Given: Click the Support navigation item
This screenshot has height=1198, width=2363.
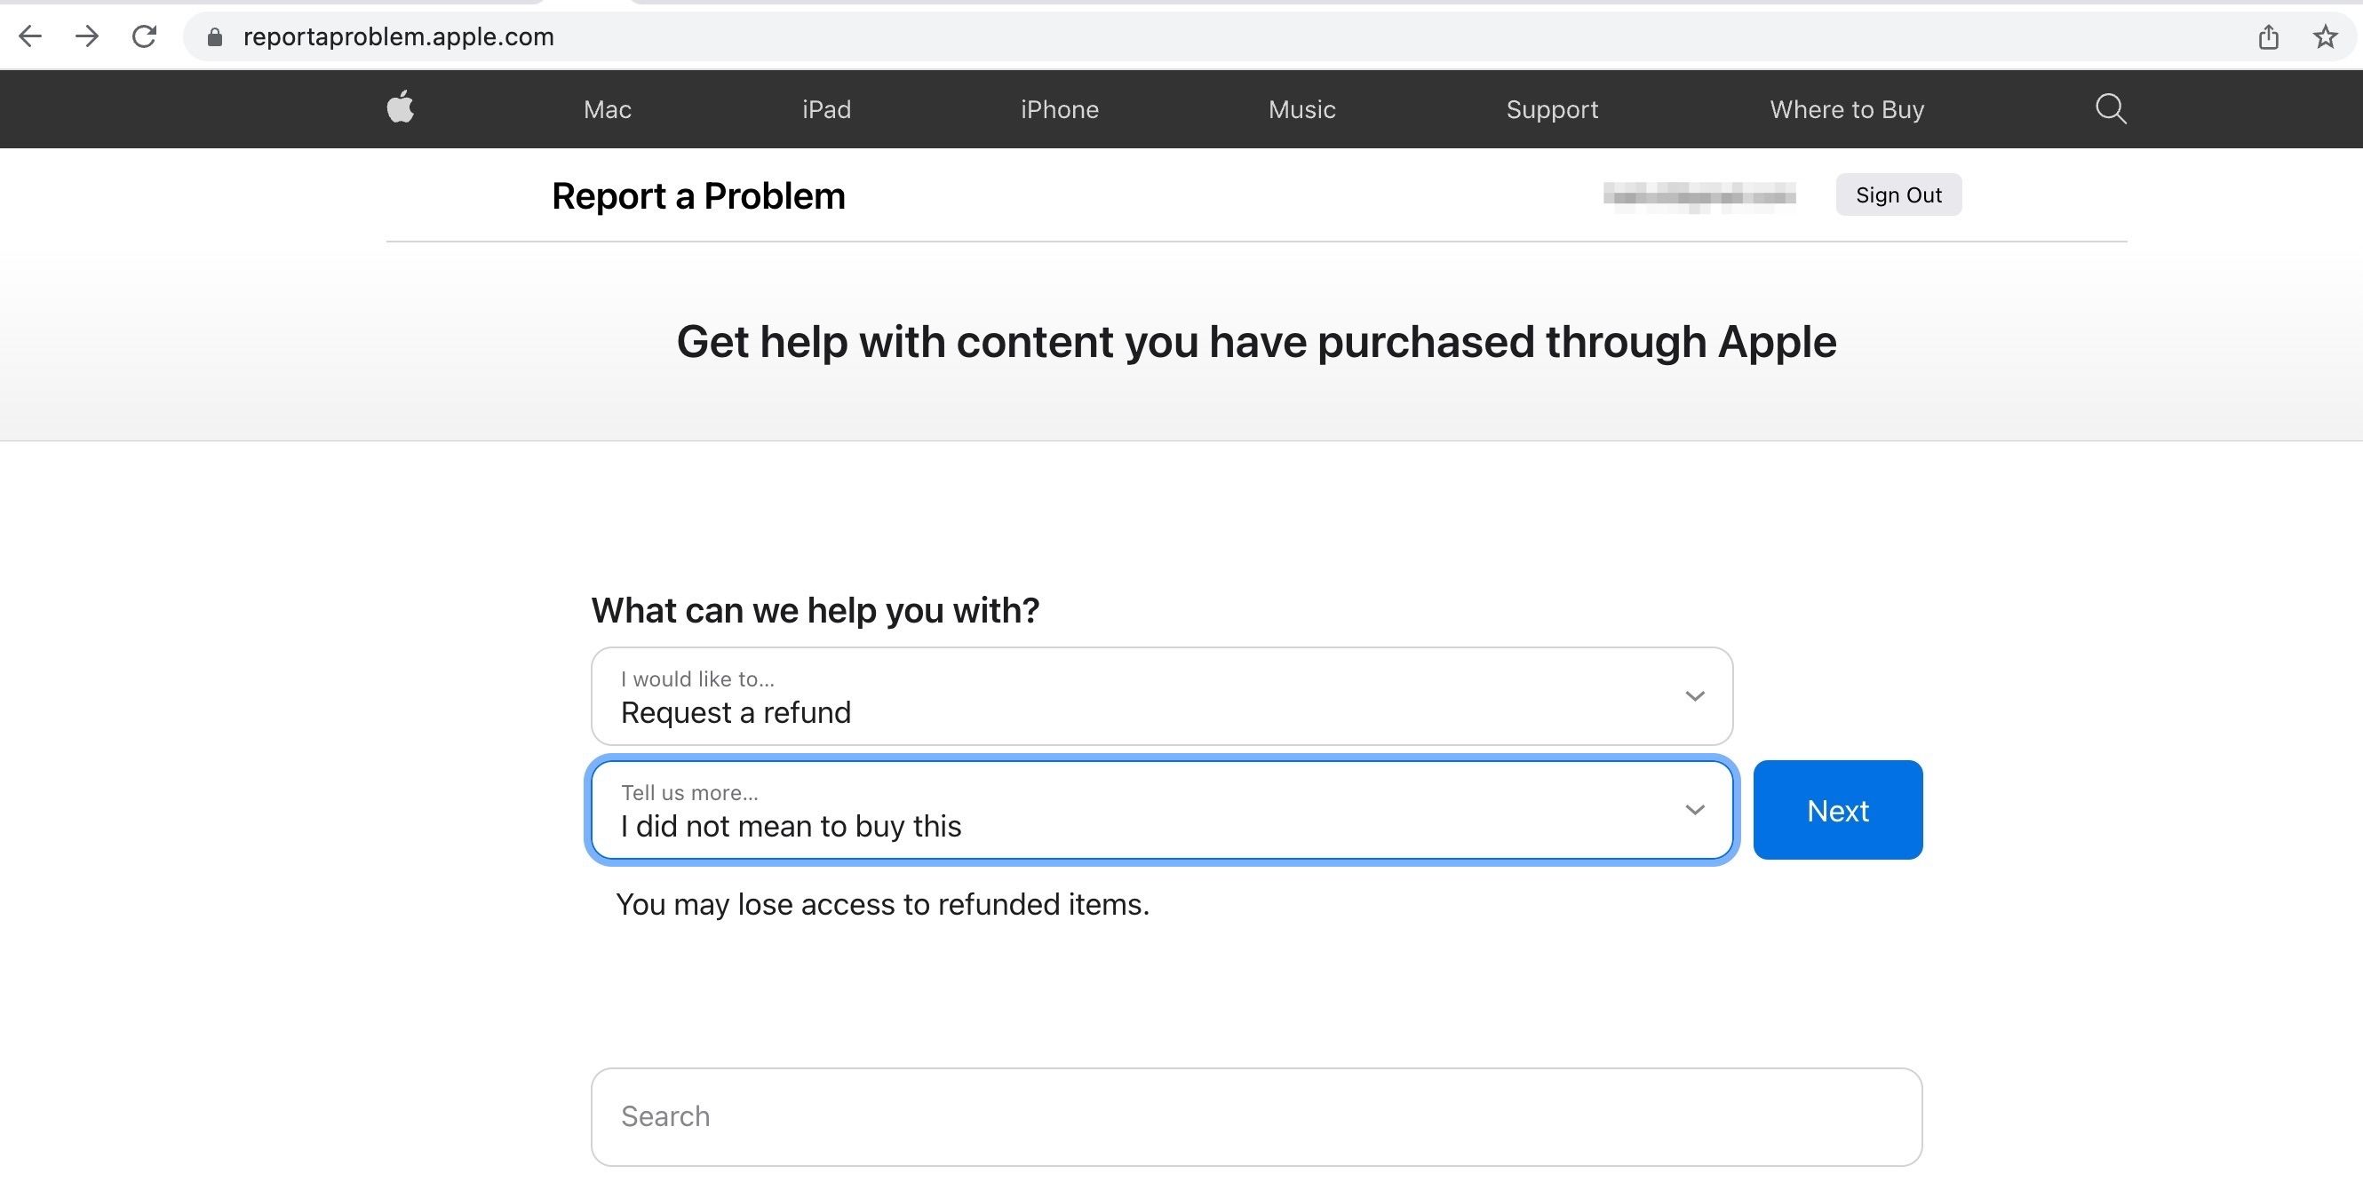Looking at the screenshot, I should [x=1552, y=109].
